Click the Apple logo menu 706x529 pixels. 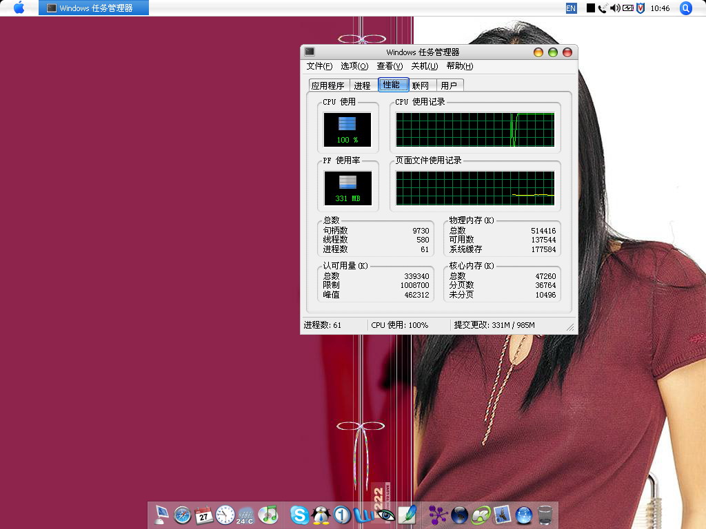19,8
